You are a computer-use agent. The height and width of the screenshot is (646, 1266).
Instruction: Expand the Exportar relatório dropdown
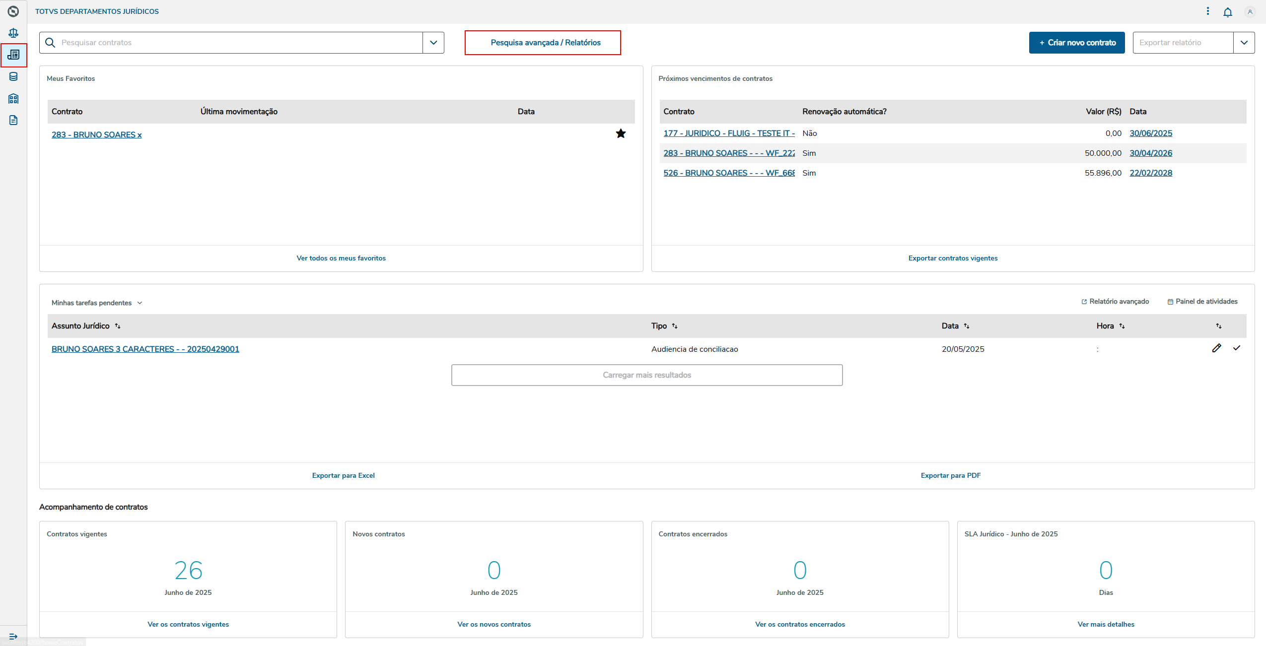click(x=1244, y=43)
